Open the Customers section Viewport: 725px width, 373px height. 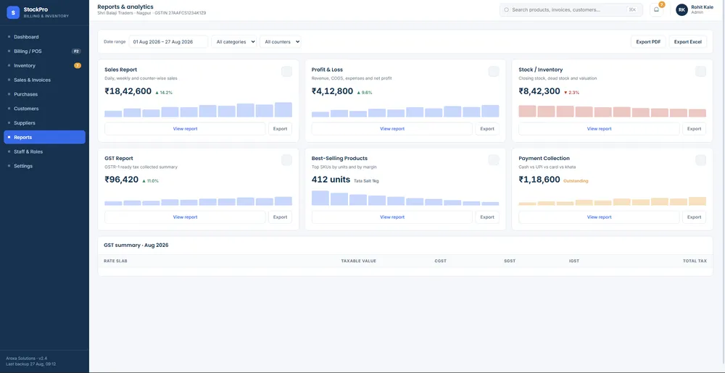point(44,109)
